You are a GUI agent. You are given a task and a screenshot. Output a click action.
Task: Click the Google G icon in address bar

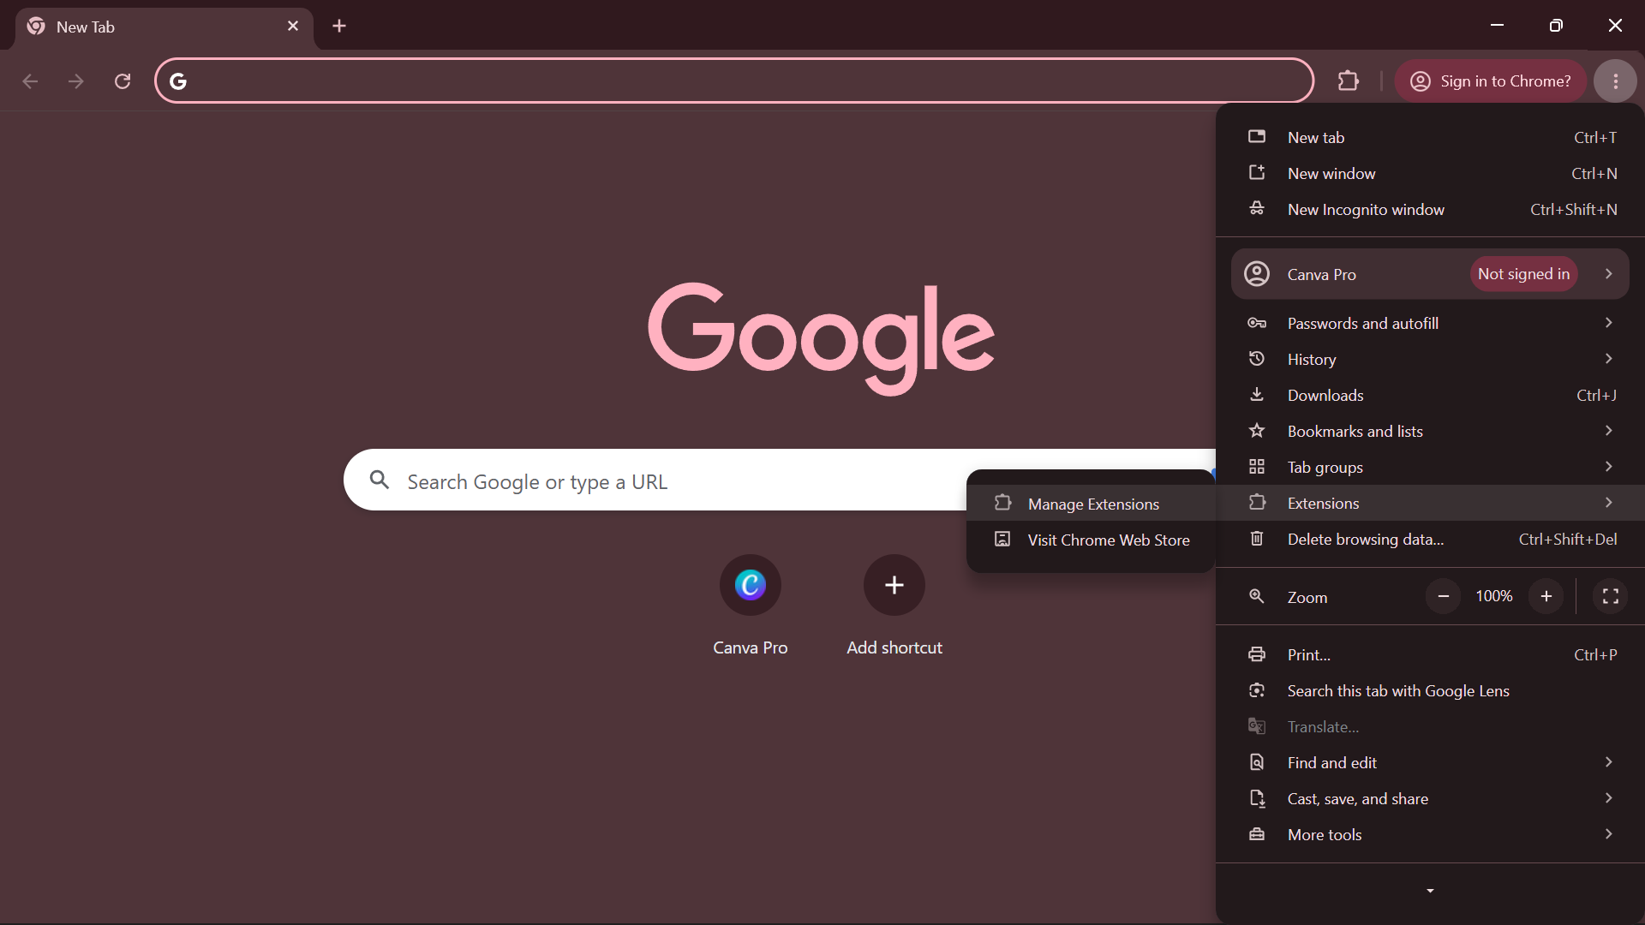pos(178,81)
